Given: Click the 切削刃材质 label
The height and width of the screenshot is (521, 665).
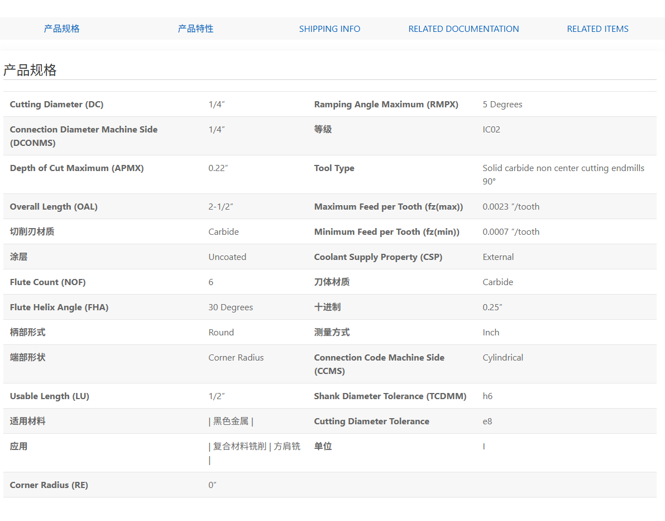Looking at the screenshot, I should click(32, 232).
